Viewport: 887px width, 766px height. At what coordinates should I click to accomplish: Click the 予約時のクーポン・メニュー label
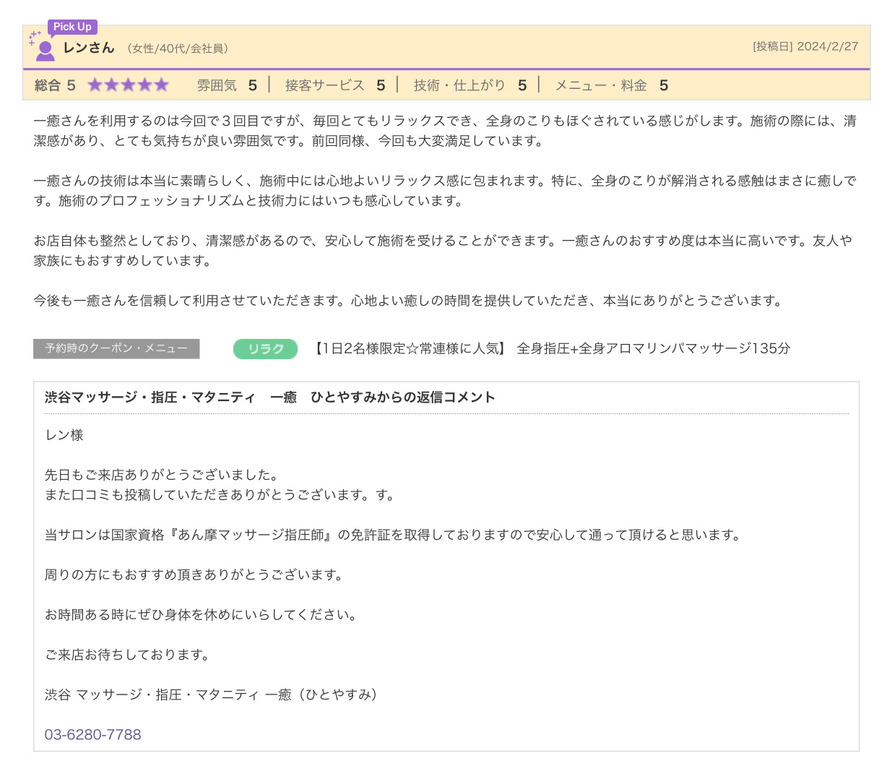point(116,348)
